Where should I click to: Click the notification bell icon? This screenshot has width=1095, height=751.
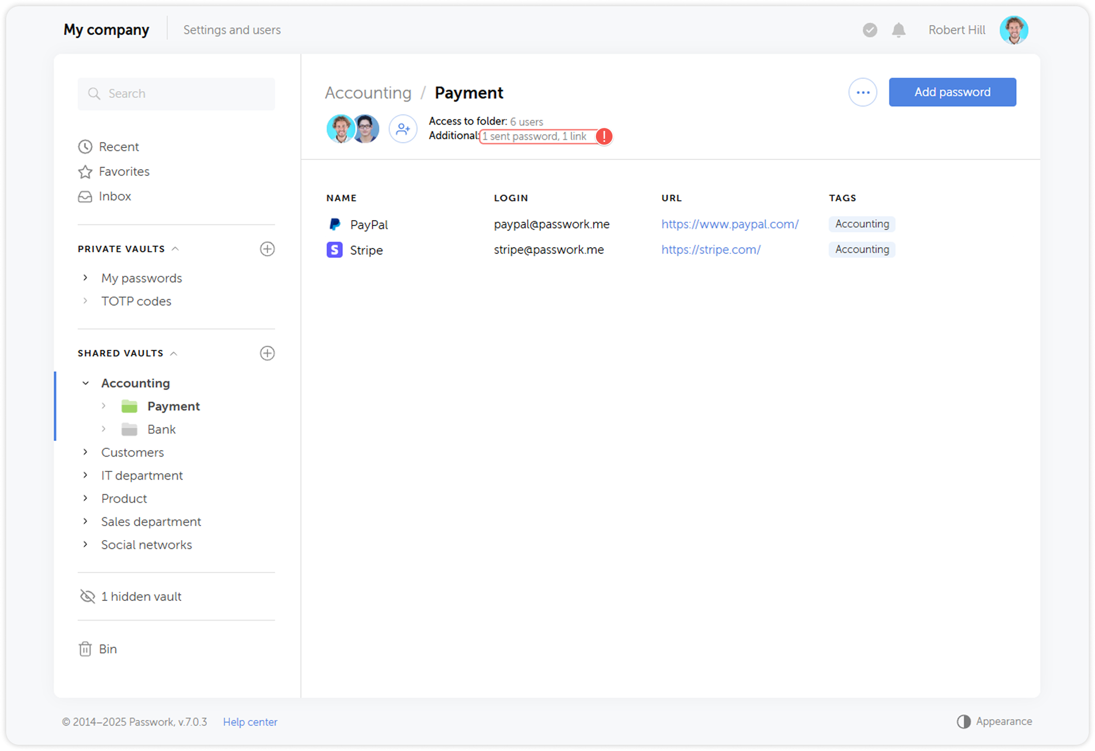(x=899, y=29)
